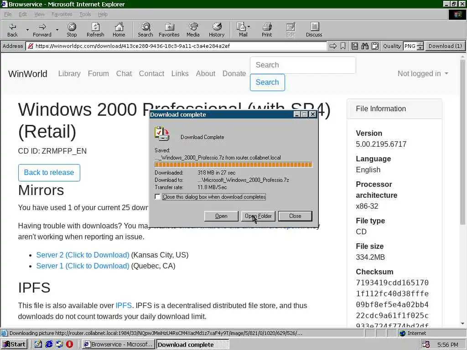Click the vertical page scrollbar thumb
Viewport: 467px width, 350px height.
pos(462,141)
